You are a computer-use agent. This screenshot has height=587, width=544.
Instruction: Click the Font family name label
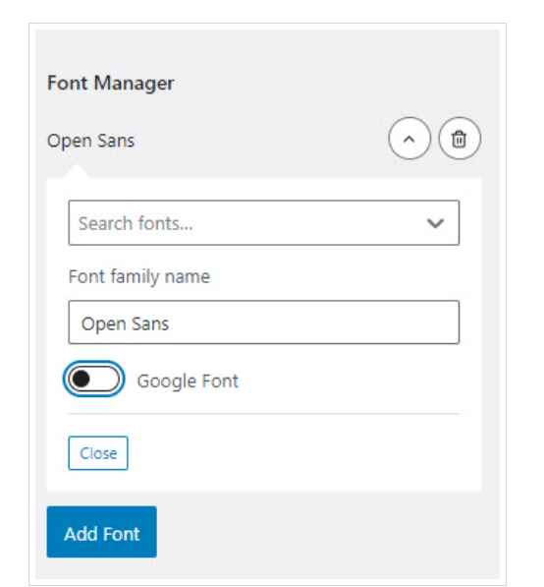pos(139,277)
